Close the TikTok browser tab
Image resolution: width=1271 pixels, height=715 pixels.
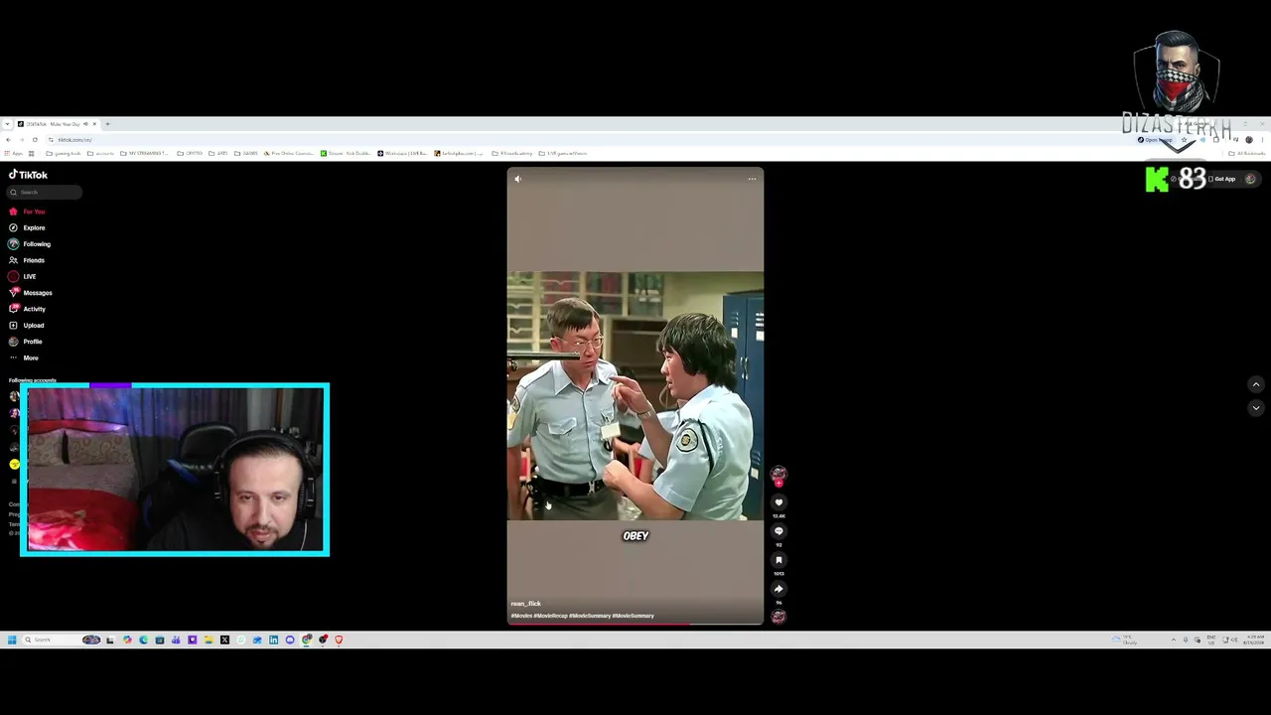pyautogui.click(x=94, y=124)
